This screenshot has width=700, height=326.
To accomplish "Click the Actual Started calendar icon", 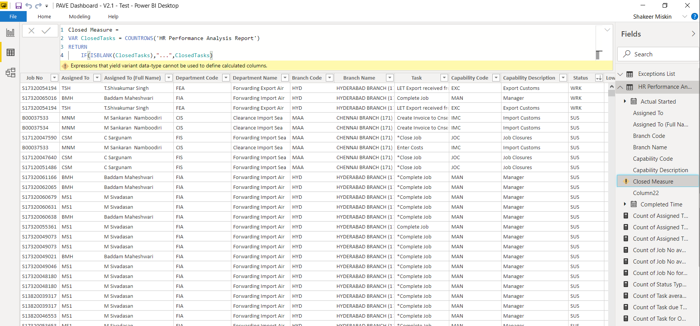I will pos(634,101).
